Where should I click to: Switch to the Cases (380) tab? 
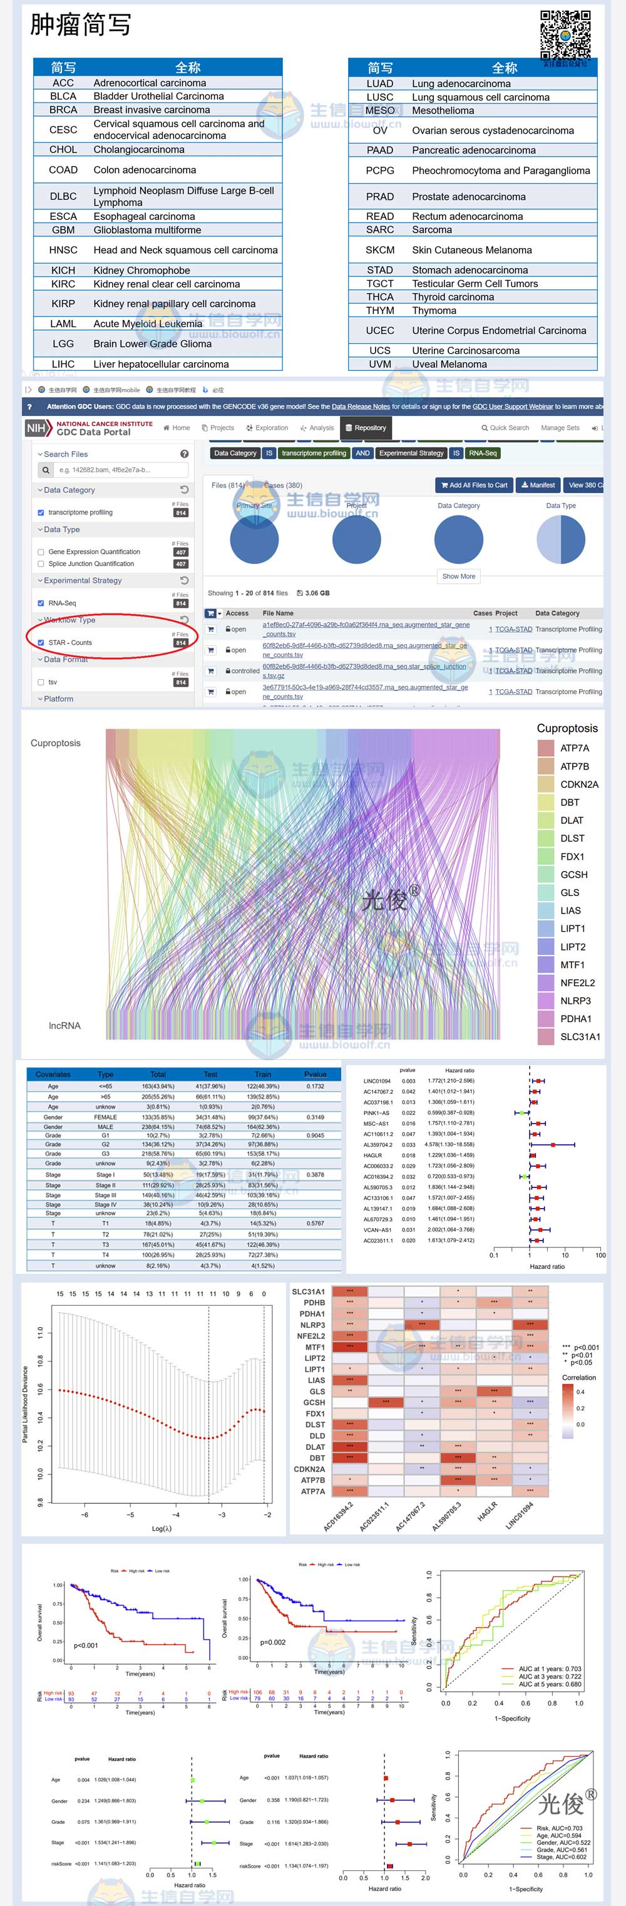coord(283,486)
